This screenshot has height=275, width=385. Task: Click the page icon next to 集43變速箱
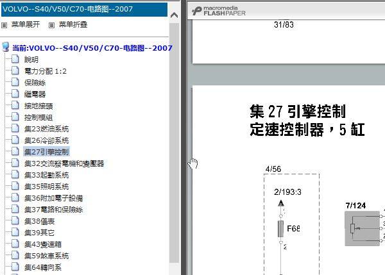point(15,244)
